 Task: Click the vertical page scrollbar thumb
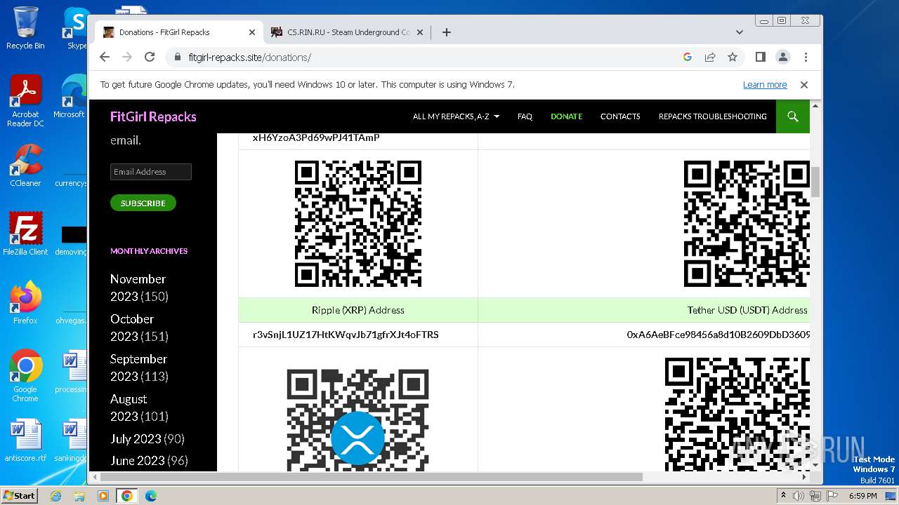[x=815, y=181]
